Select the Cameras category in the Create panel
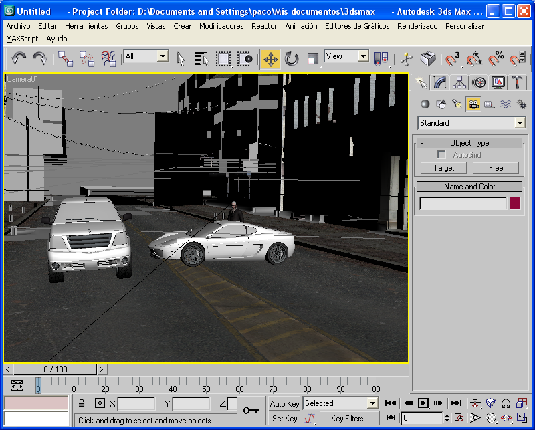 click(473, 104)
